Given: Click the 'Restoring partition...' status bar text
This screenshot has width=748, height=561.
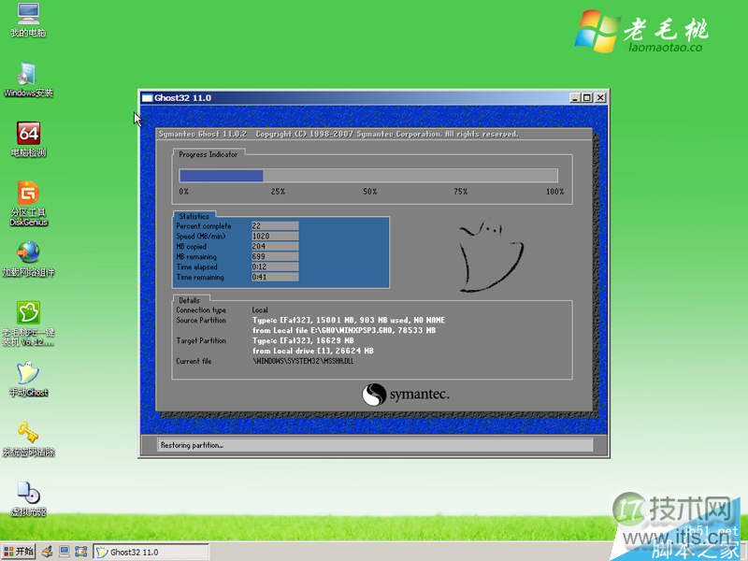Looking at the screenshot, I should [192, 445].
